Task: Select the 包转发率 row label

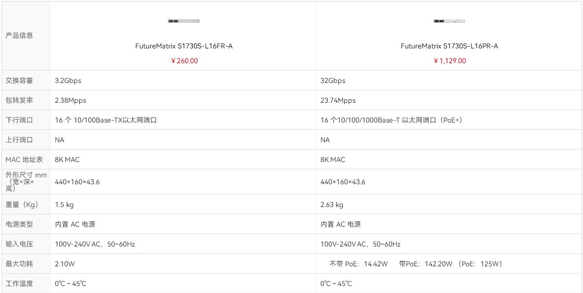Action: pyautogui.click(x=19, y=100)
